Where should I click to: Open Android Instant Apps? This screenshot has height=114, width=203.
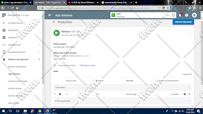tap(18, 81)
